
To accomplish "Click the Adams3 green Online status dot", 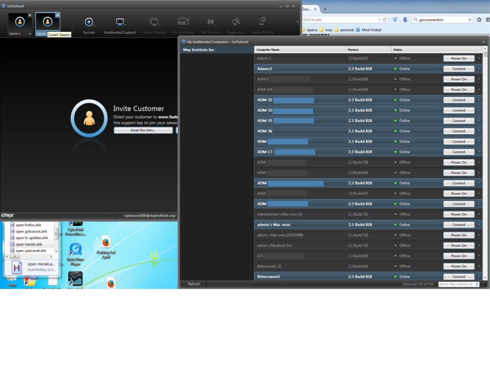I will click(x=395, y=69).
